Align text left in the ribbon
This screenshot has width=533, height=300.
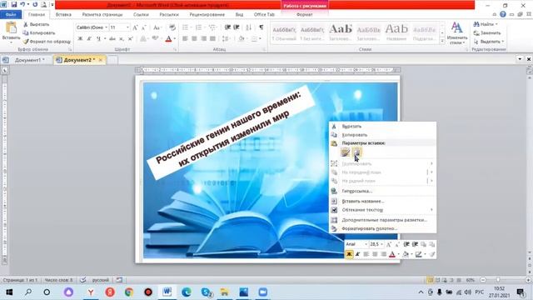point(185,39)
